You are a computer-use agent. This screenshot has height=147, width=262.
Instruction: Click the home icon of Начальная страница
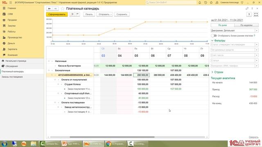click(3, 61)
